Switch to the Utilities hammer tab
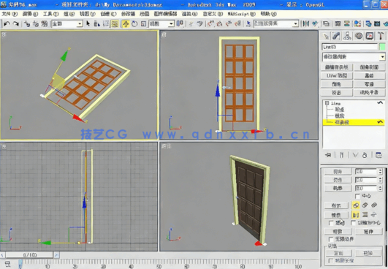 click(x=381, y=36)
